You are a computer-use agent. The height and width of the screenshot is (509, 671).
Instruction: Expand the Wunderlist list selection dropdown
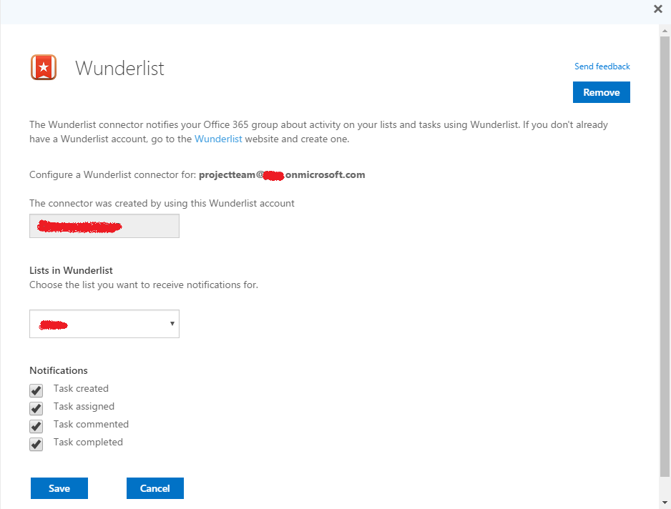104,324
